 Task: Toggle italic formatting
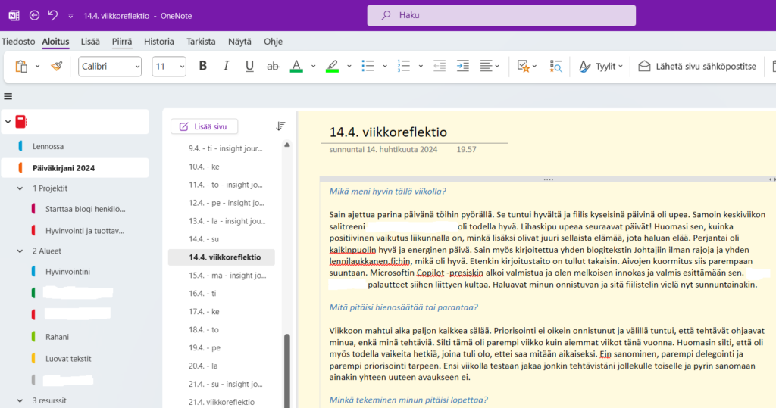pyautogui.click(x=226, y=66)
